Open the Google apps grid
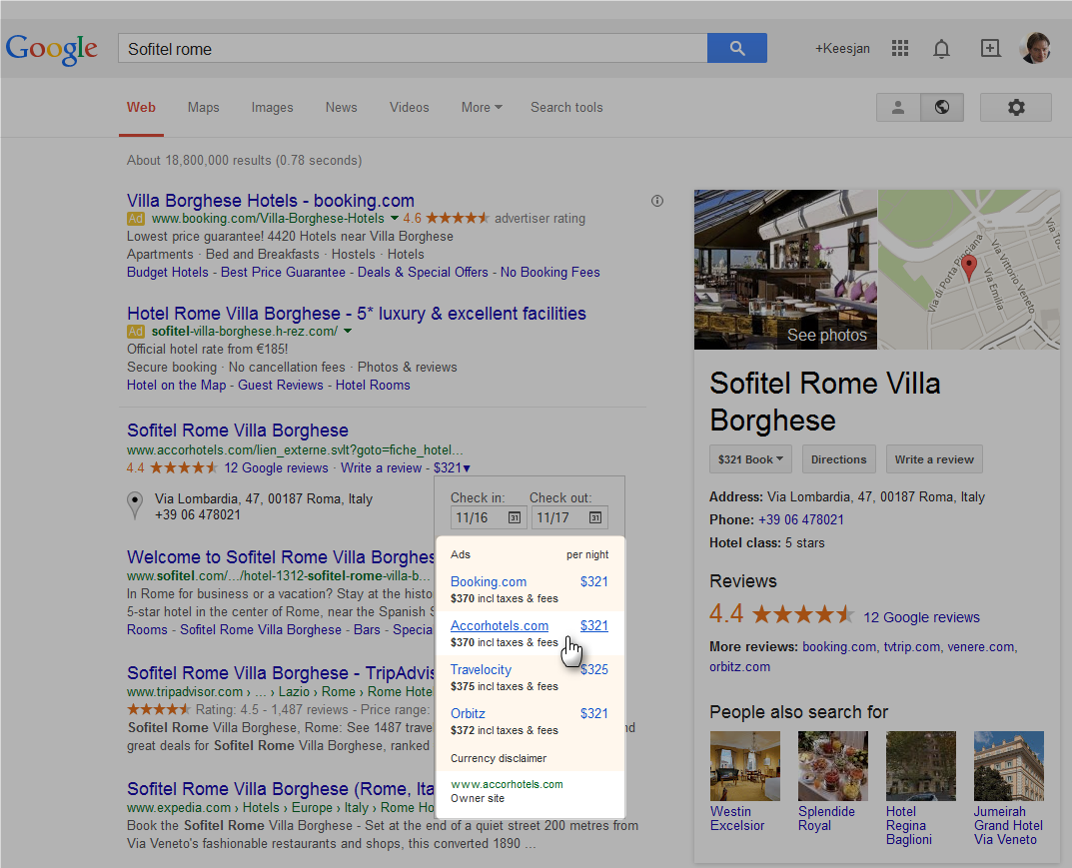Viewport: 1072px width, 868px height. (900, 48)
